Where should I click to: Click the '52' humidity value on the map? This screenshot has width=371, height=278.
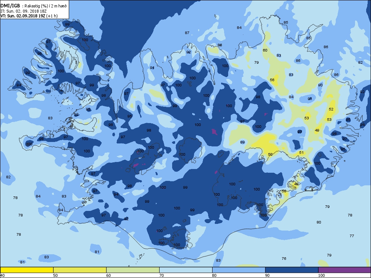pos(331,109)
